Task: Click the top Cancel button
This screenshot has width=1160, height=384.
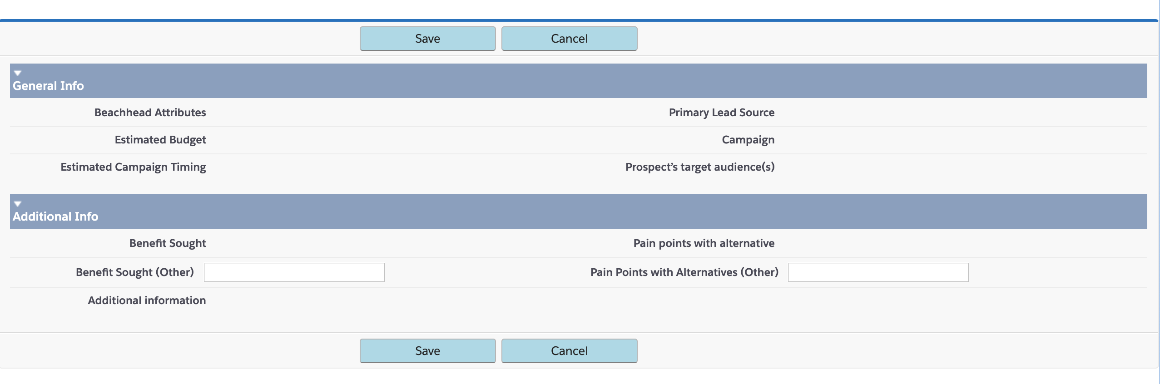Action: pyautogui.click(x=569, y=38)
